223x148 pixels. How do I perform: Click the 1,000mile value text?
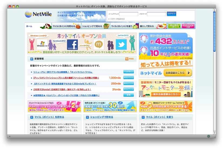point(115,78)
